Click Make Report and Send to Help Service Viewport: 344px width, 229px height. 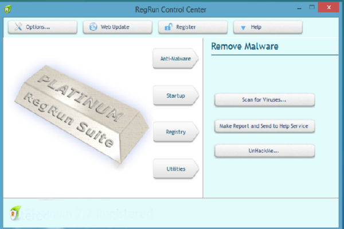click(x=264, y=126)
